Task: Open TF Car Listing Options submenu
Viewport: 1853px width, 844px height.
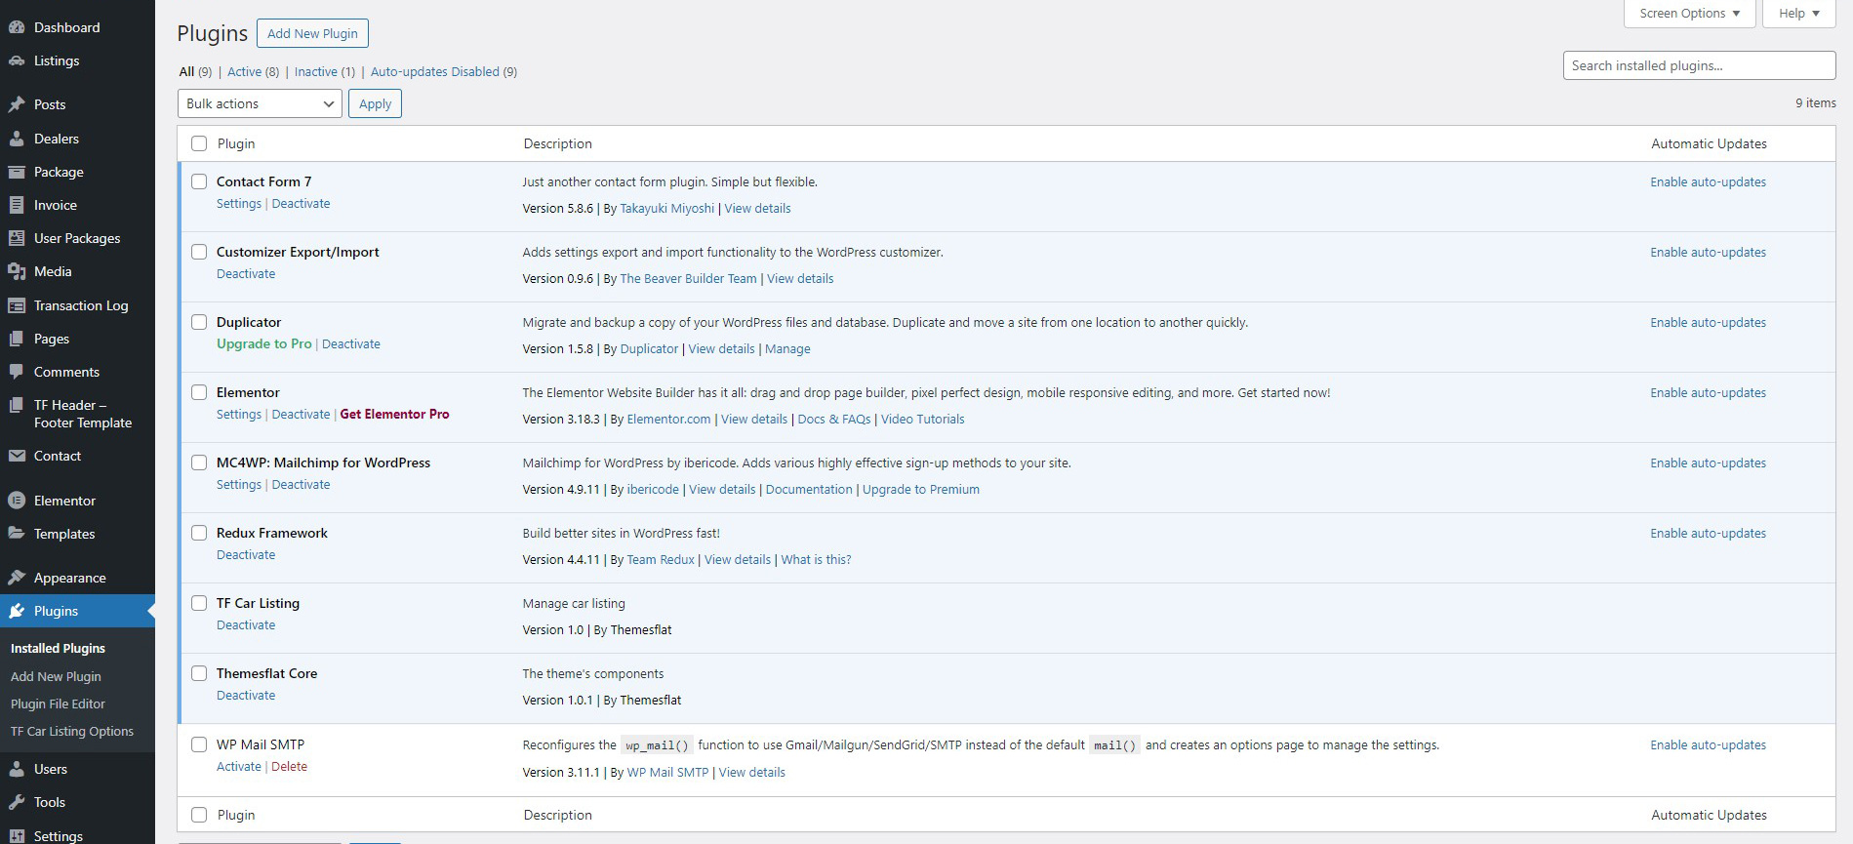Action: (72, 731)
